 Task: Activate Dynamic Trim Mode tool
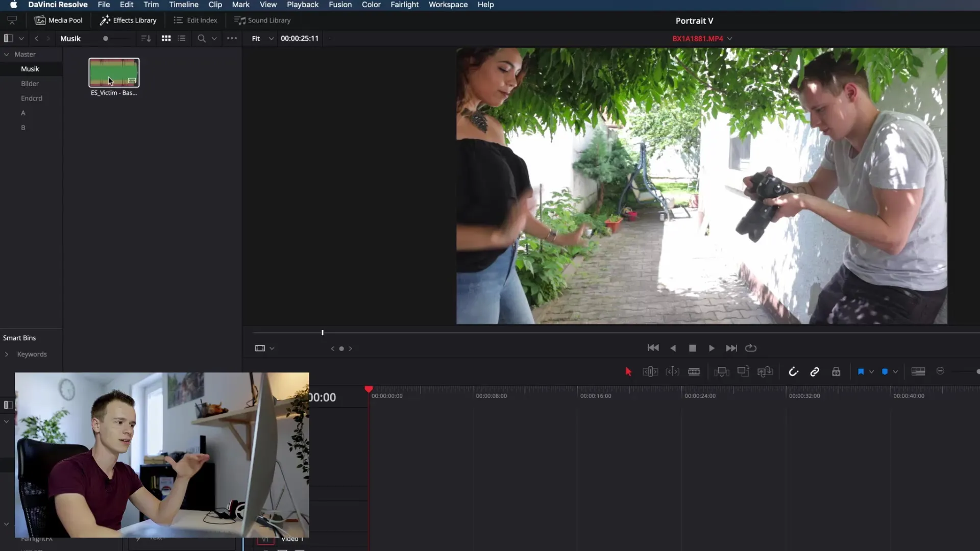click(672, 372)
